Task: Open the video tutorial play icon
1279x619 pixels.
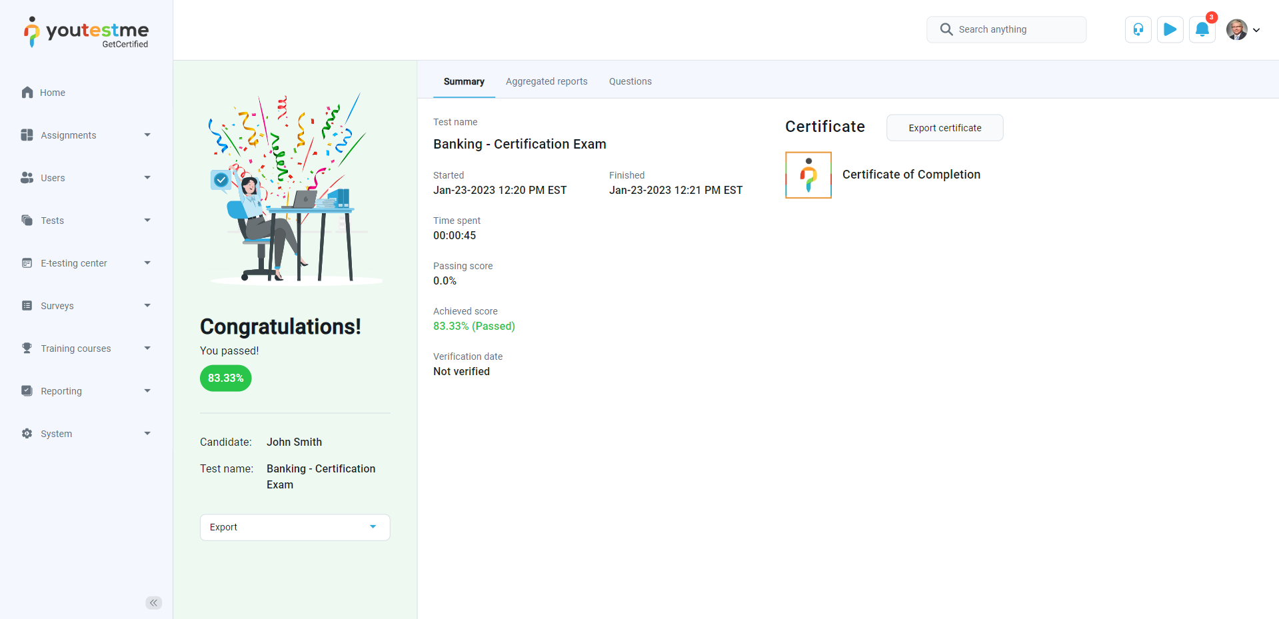Action: pyautogui.click(x=1170, y=29)
